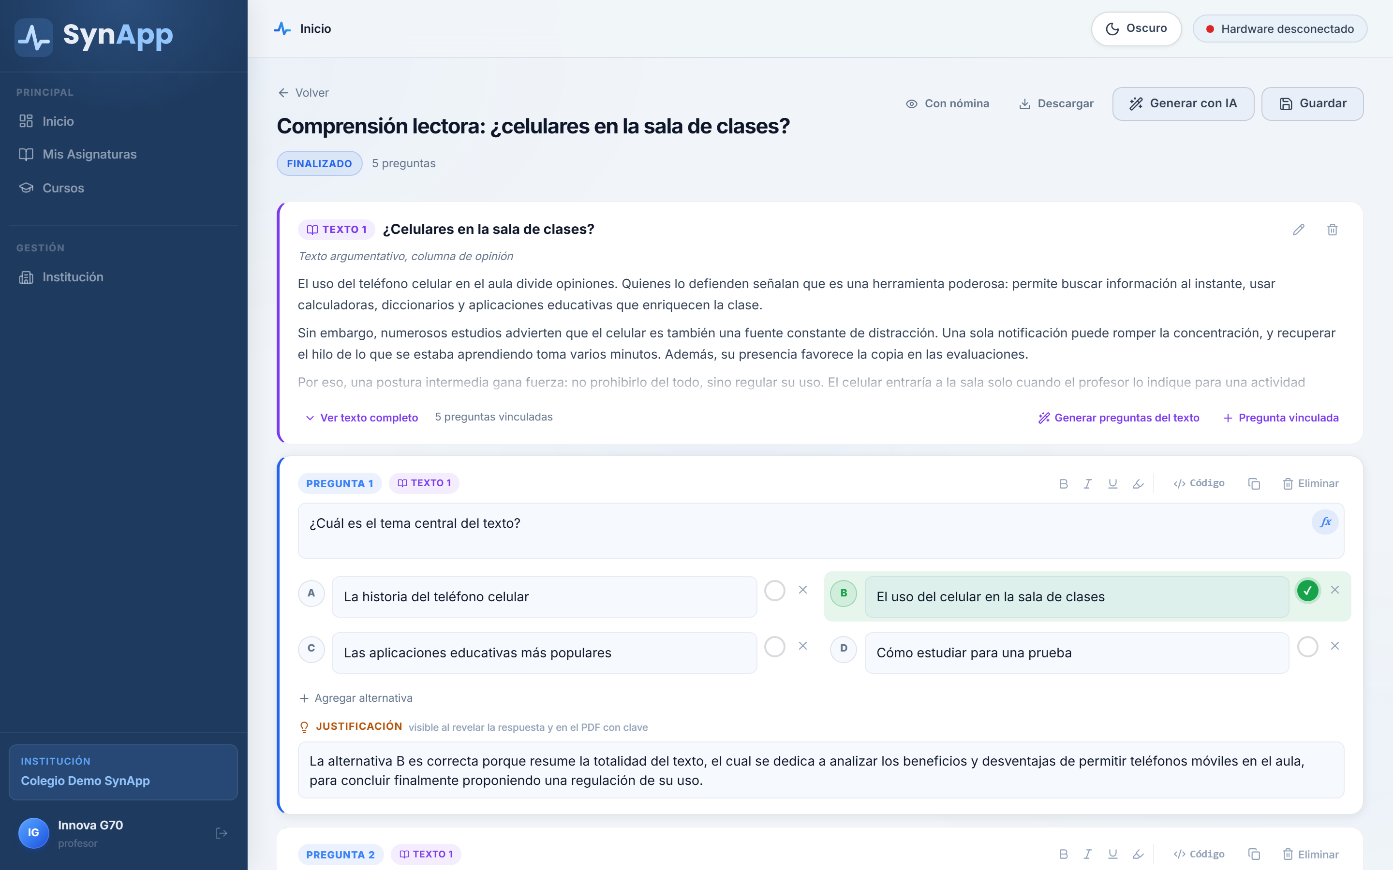The image size is (1393, 870).
Task: Apply underline formatting in Pregunta 2 toolbar
Action: 1112,855
